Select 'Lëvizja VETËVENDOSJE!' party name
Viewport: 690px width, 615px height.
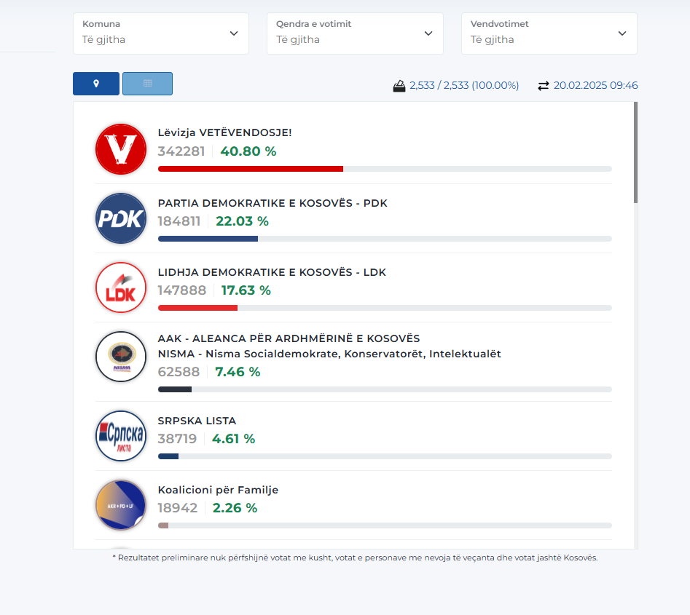(x=225, y=132)
